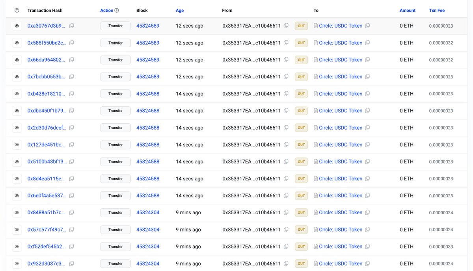Screen dimensions: 473x271
Task: Preview transaction 0xa30767d3b9 with the eye button
Action: pos(17,26)
